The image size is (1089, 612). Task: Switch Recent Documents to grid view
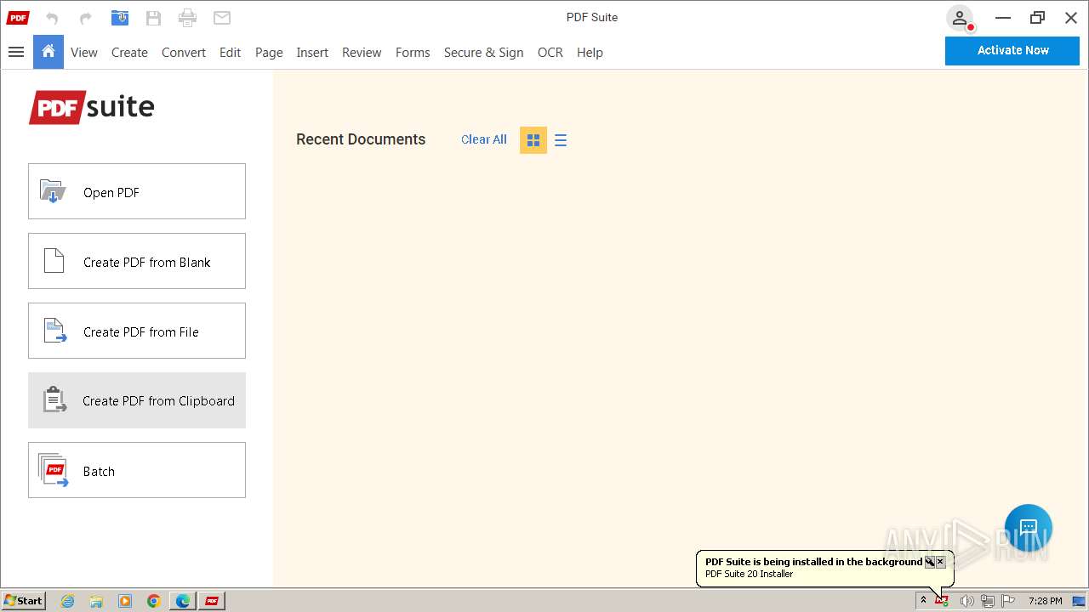tap(533, 140)
